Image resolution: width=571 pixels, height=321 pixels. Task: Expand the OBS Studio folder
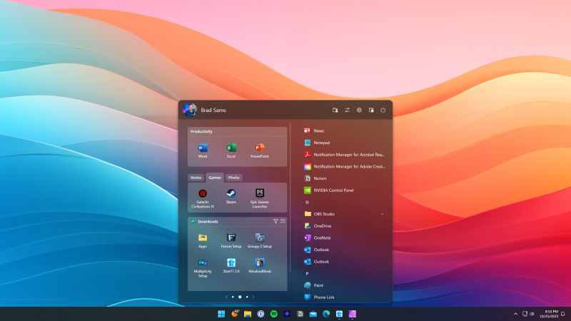[x=382, y=214]
